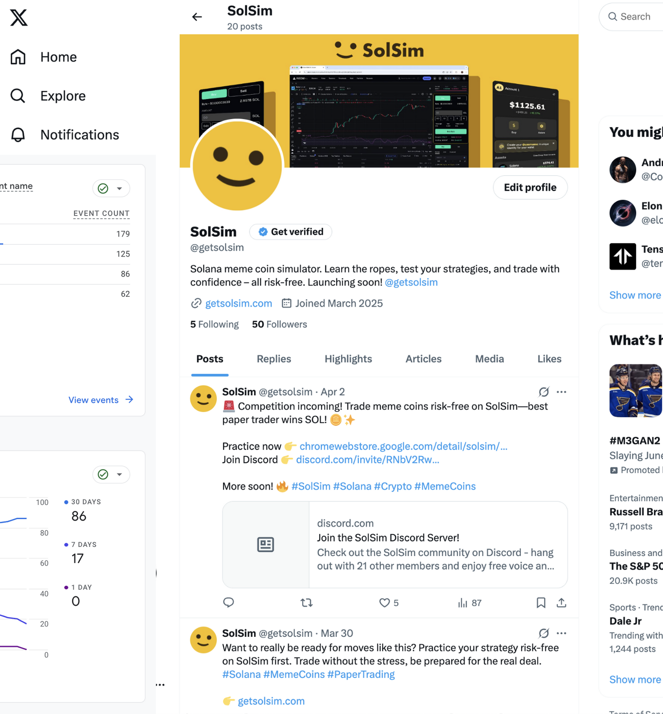The height and width of the screenshot is (714, 663).
Task: Open Notifications bell icon
Action: coord(18,135)
